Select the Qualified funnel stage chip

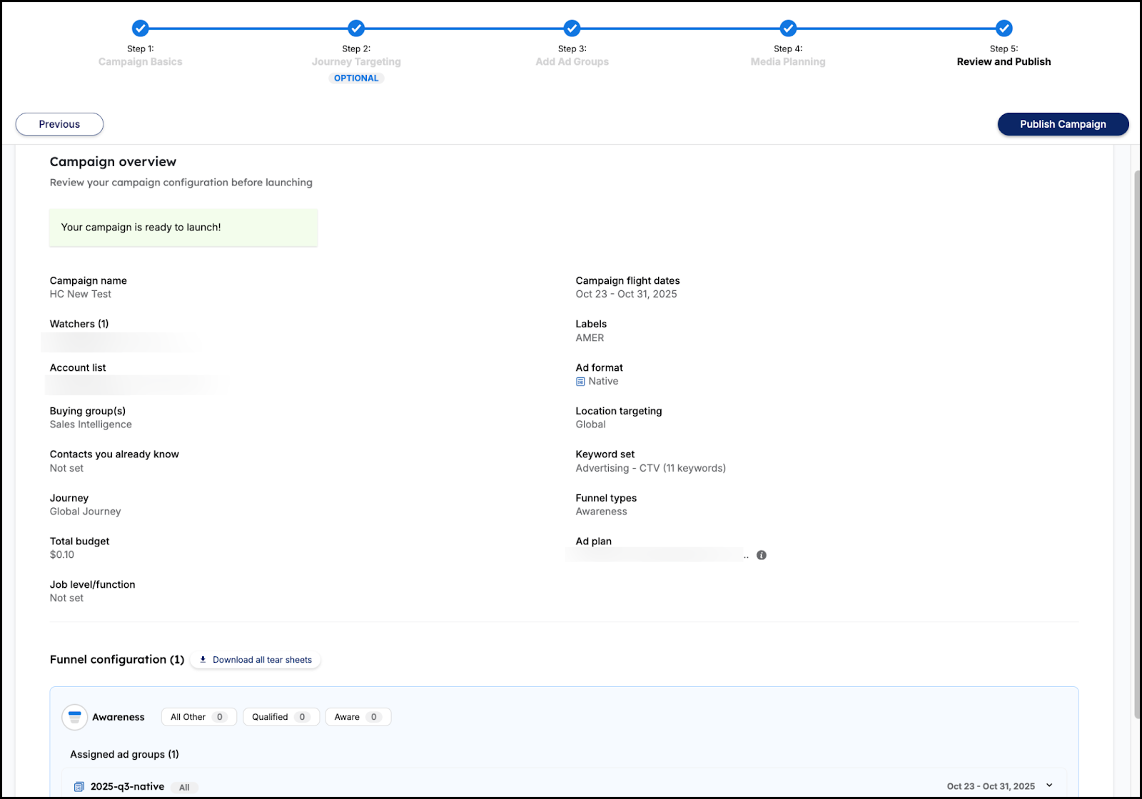(x=281, y=717)
